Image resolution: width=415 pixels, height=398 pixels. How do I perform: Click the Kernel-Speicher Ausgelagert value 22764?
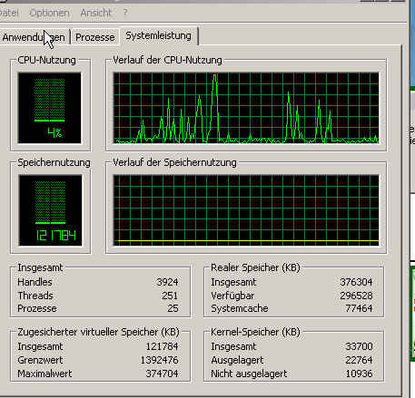359,360
